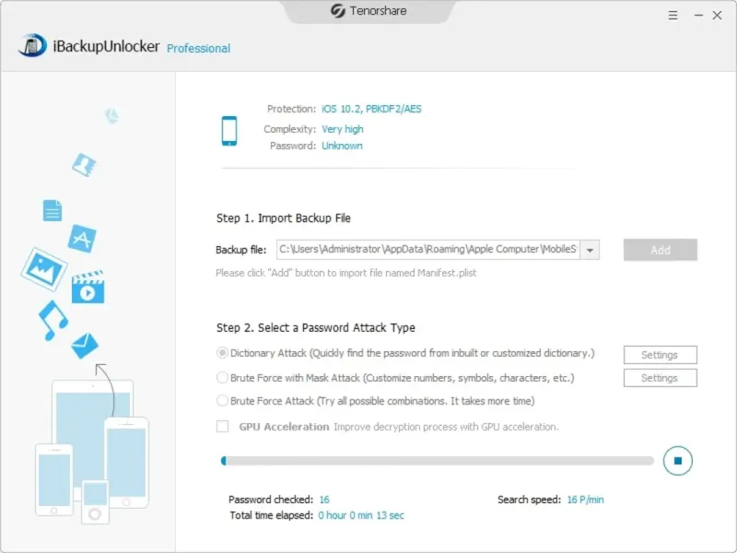Click the contacts icon in sidebar
Screen dimensions: 737x553
coord(84,165)
